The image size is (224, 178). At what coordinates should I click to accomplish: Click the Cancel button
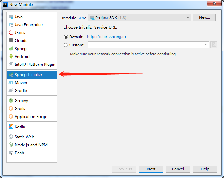(178, 169)
